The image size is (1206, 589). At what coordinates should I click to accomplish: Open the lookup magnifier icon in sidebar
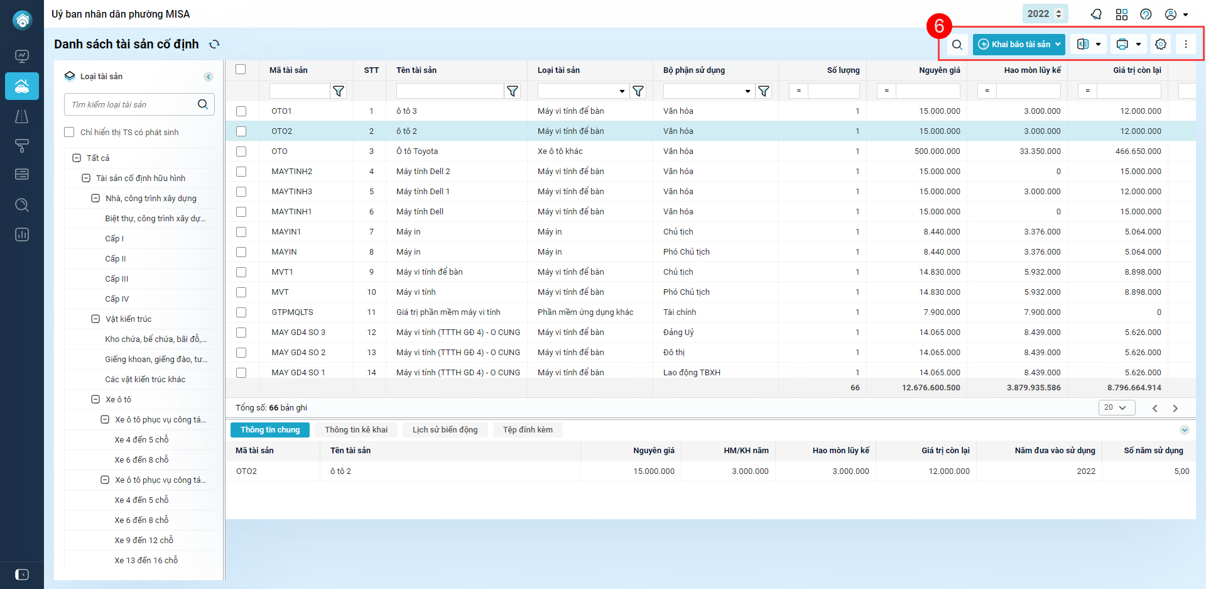tap(22, 205)
